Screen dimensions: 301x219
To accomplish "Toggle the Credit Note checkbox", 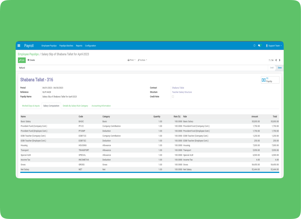I will (x=173, y=96).
